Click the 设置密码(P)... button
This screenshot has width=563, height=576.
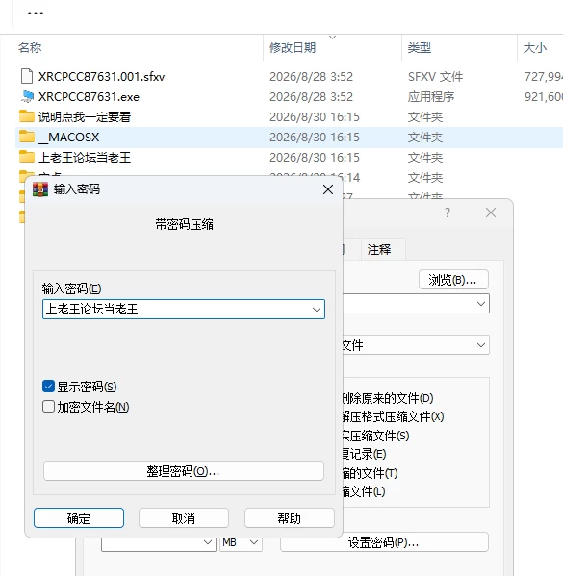384,541
